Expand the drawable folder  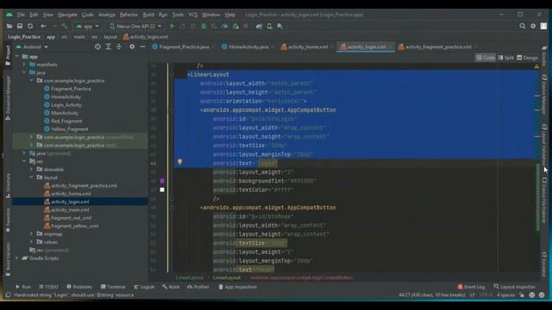31,169
